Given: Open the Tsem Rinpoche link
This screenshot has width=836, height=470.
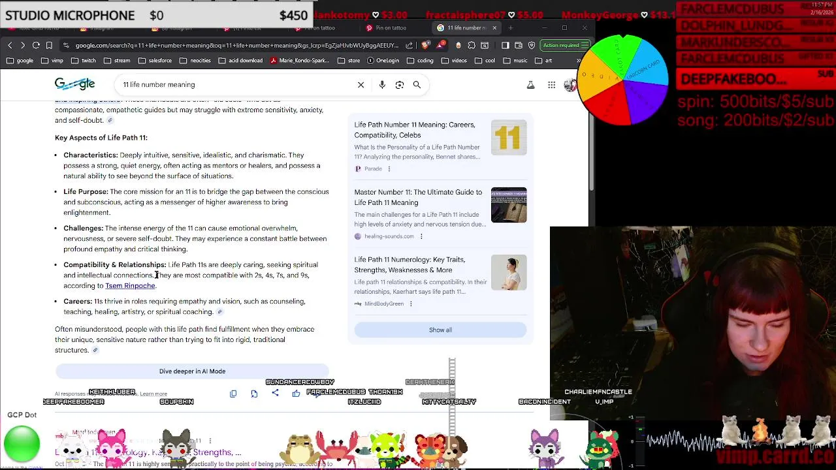Looking at the screenshot, I should tap(130, 285).
